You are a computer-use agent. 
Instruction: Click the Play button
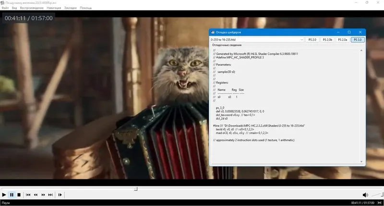tap(4, 195)
